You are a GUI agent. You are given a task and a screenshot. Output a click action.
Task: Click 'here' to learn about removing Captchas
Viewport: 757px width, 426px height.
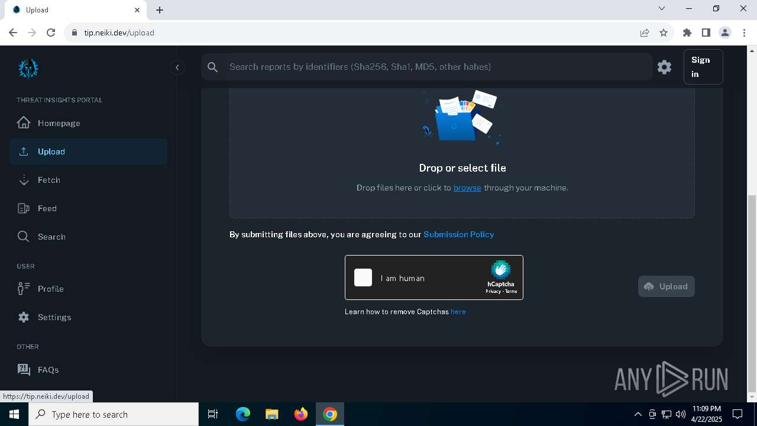(x=458, y=312)
